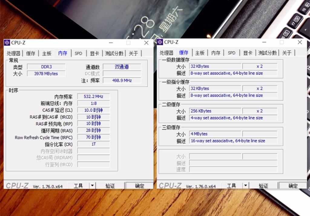Switch to the 内存 tab in the cache window
The image size is (310, 216).
[216, 53]
